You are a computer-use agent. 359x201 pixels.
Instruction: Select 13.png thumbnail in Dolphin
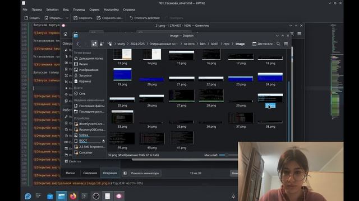click(122, 54)
